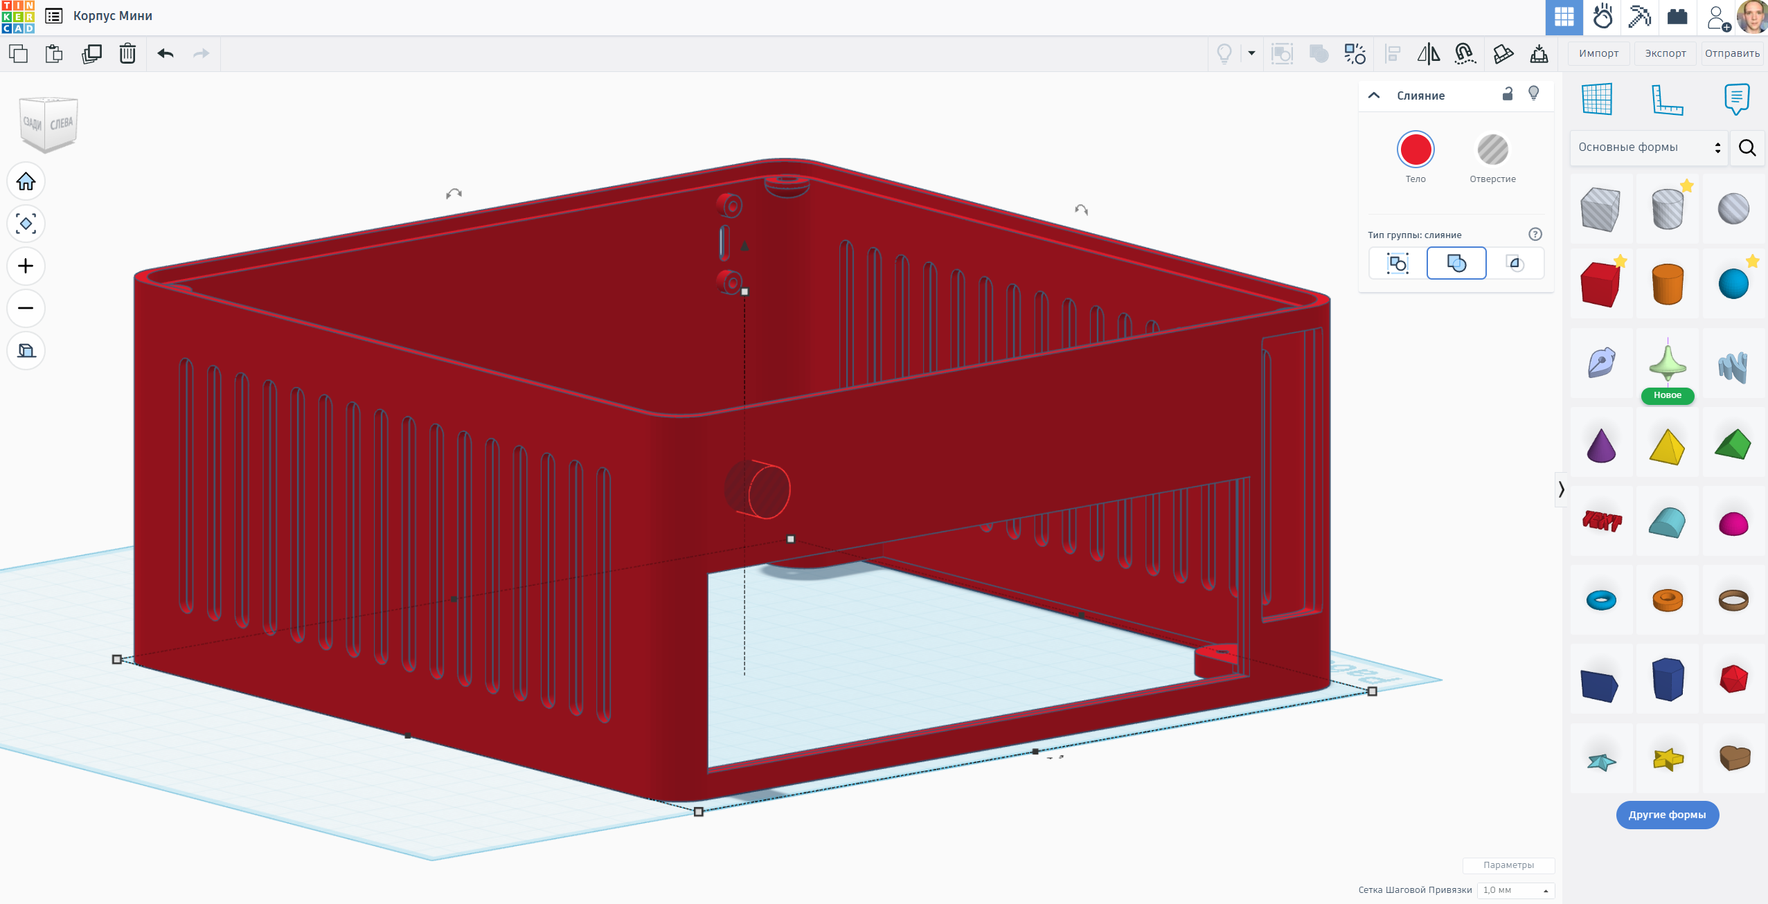
Task: Toggle shape visibility lightbulb in panel
Action: [x=1534, y=94]
